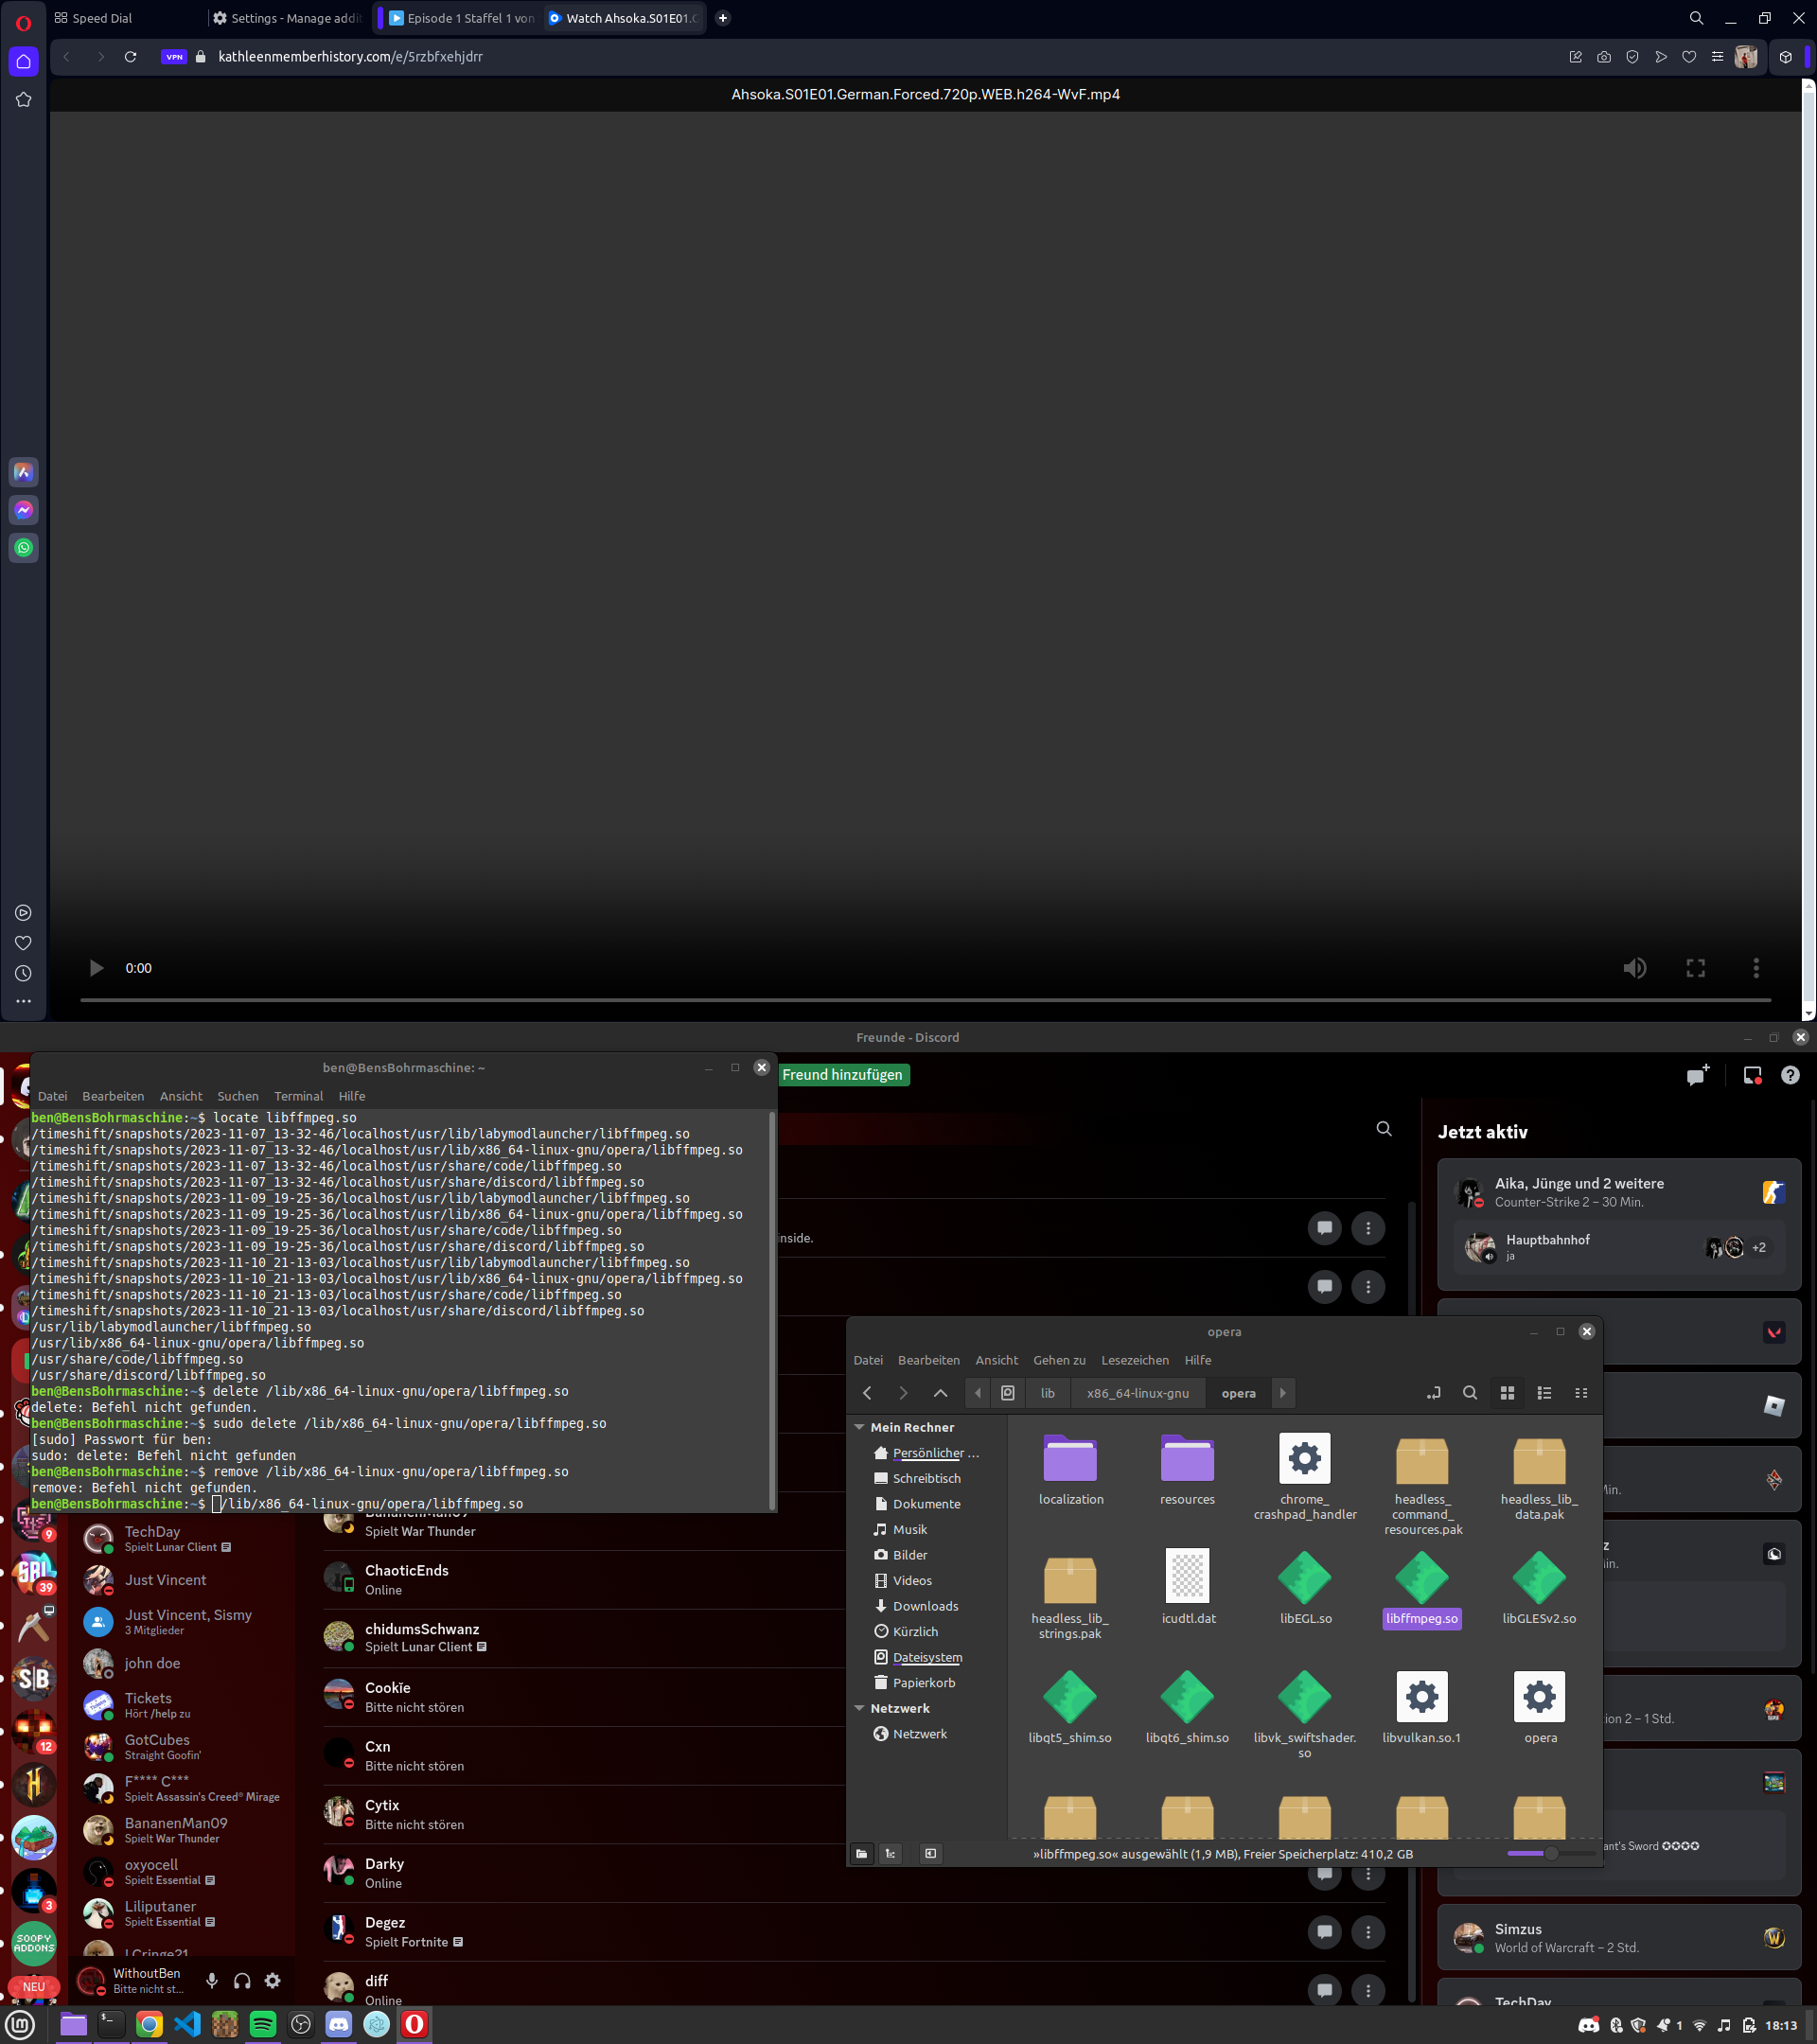
Task: Open more options for Degez
Action: tap(1368, 1931)
